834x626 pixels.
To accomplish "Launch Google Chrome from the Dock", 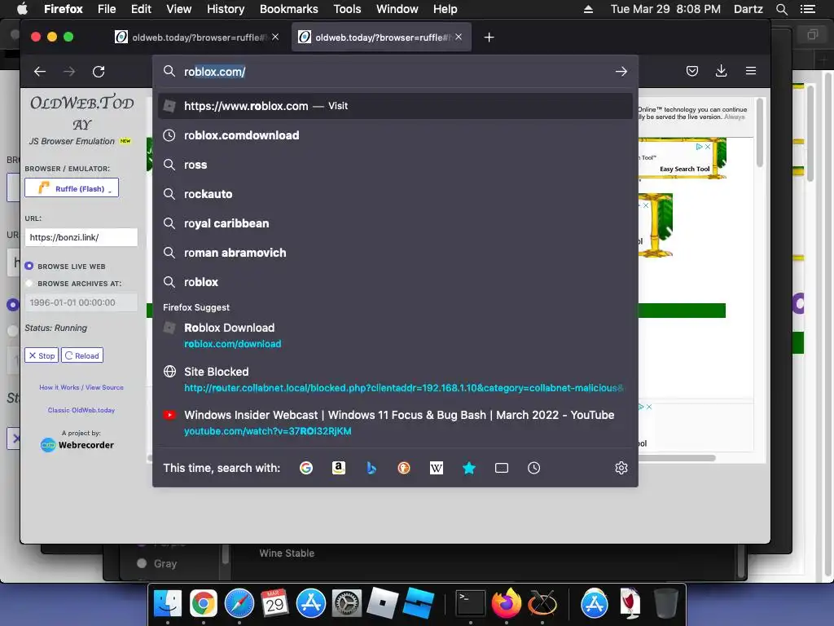I will point(203,603).
